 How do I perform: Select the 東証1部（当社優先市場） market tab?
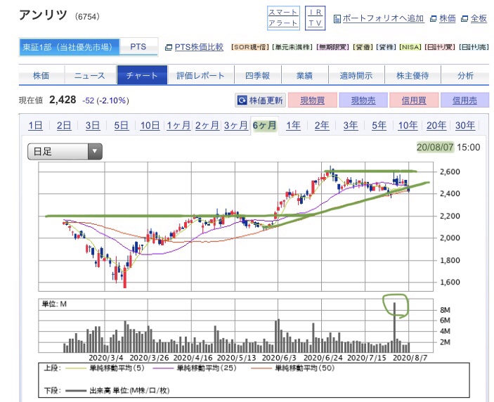[70, 47]
